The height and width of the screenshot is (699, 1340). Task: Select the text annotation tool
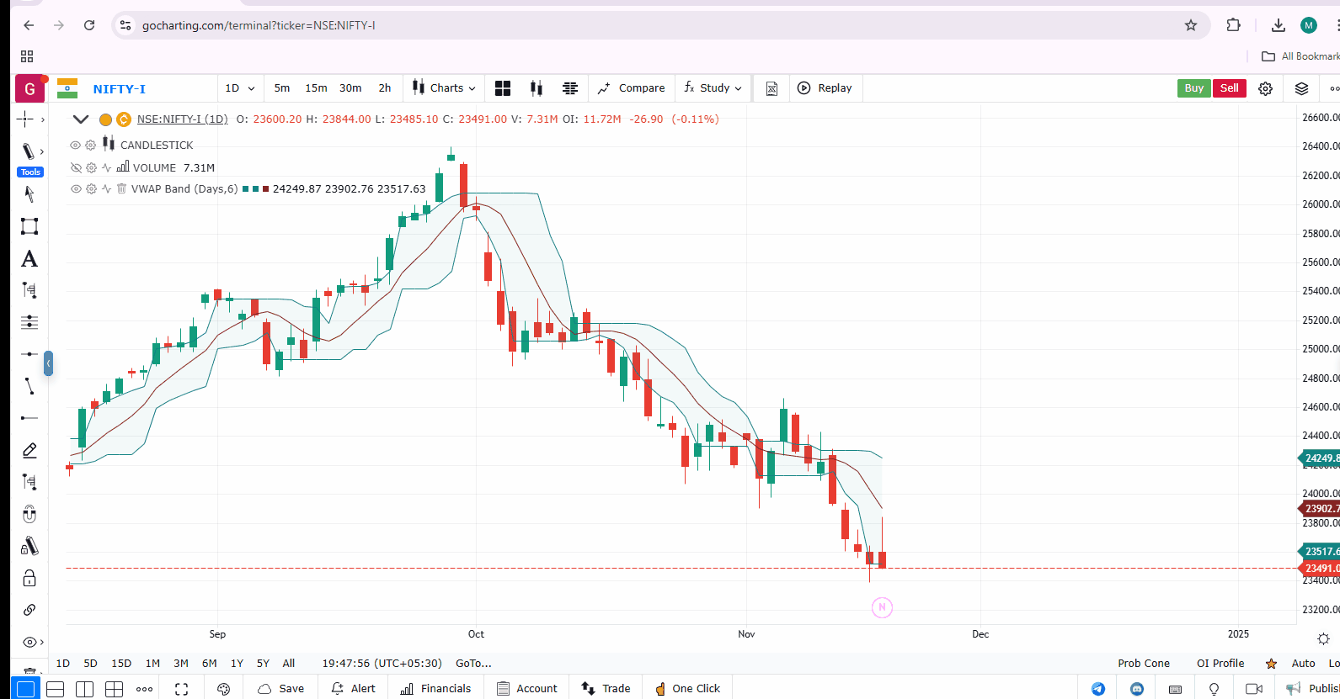(x=29, y=259)
